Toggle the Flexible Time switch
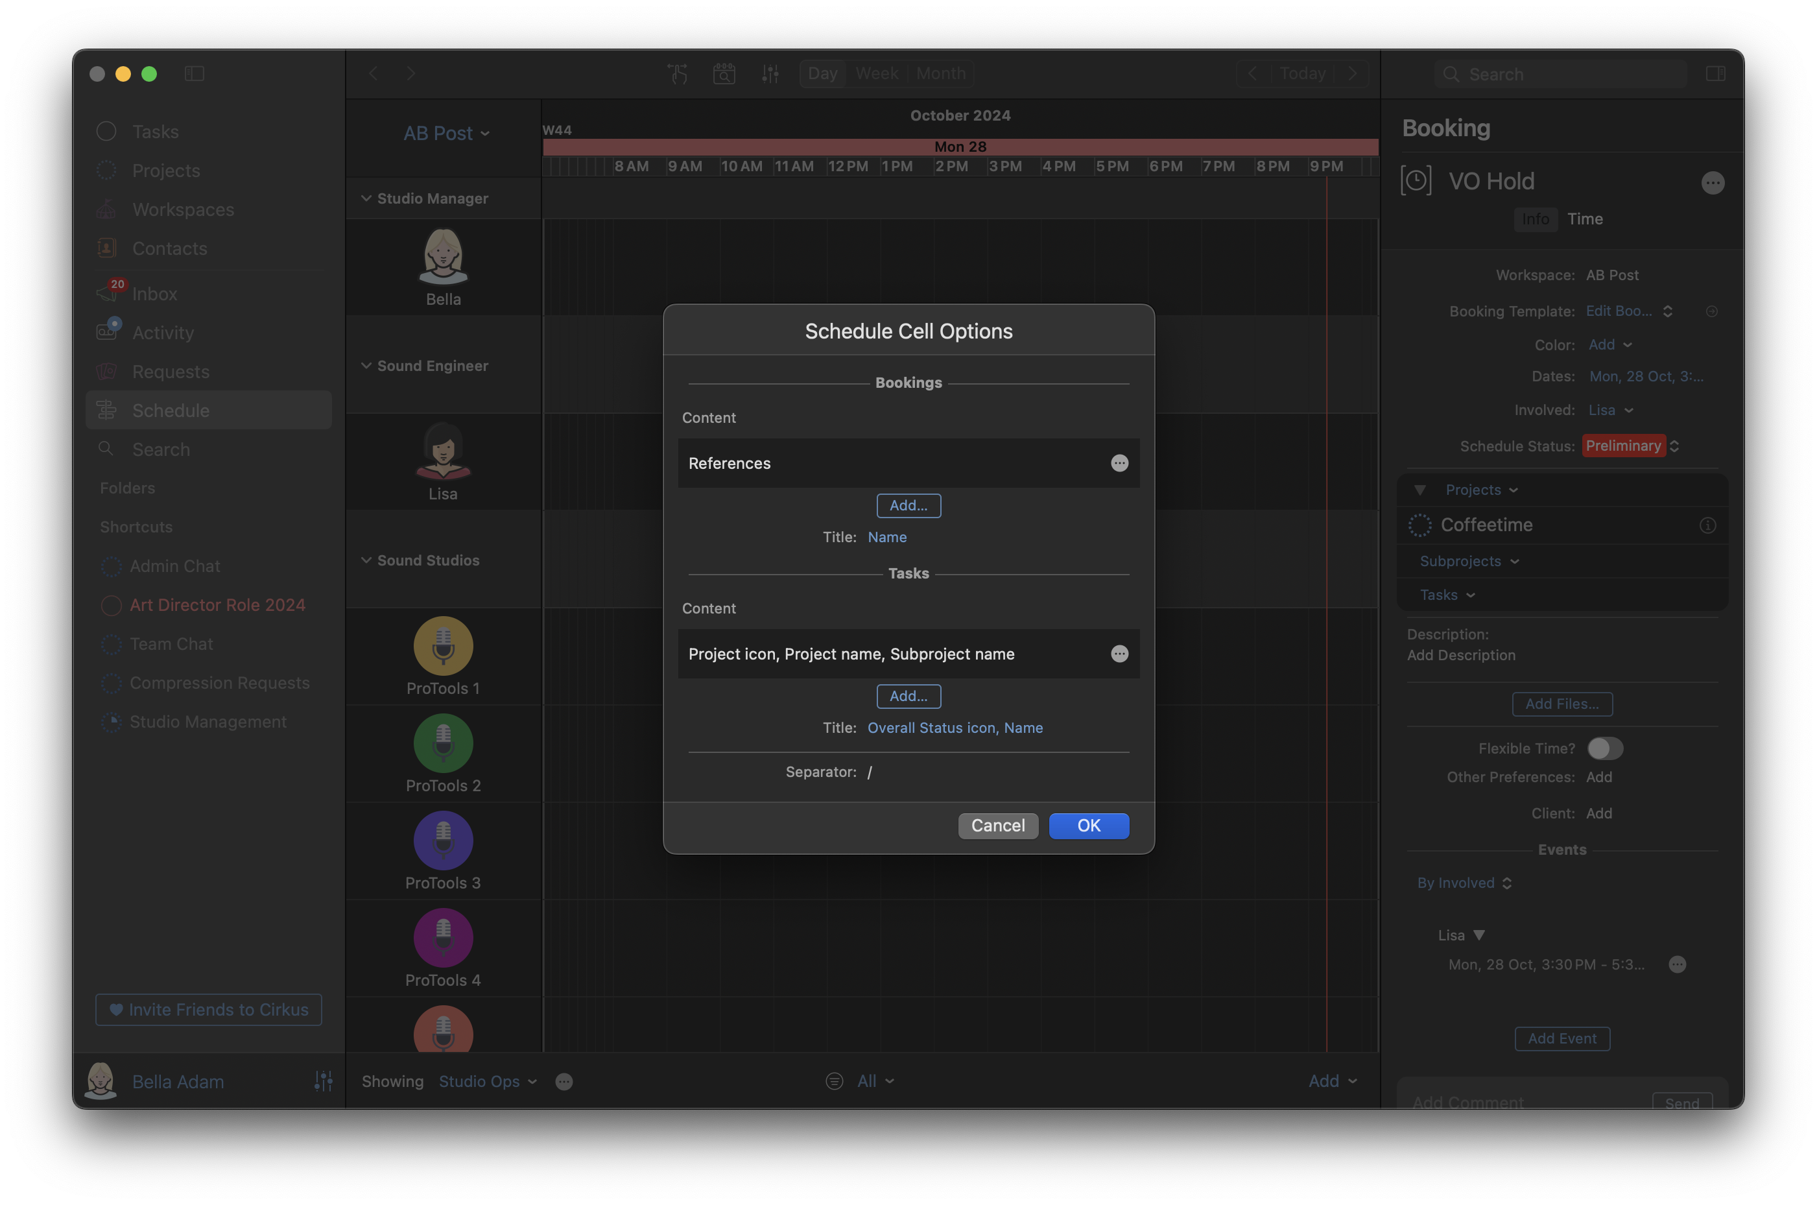1817x1205 pixels. pos(1605,748)
